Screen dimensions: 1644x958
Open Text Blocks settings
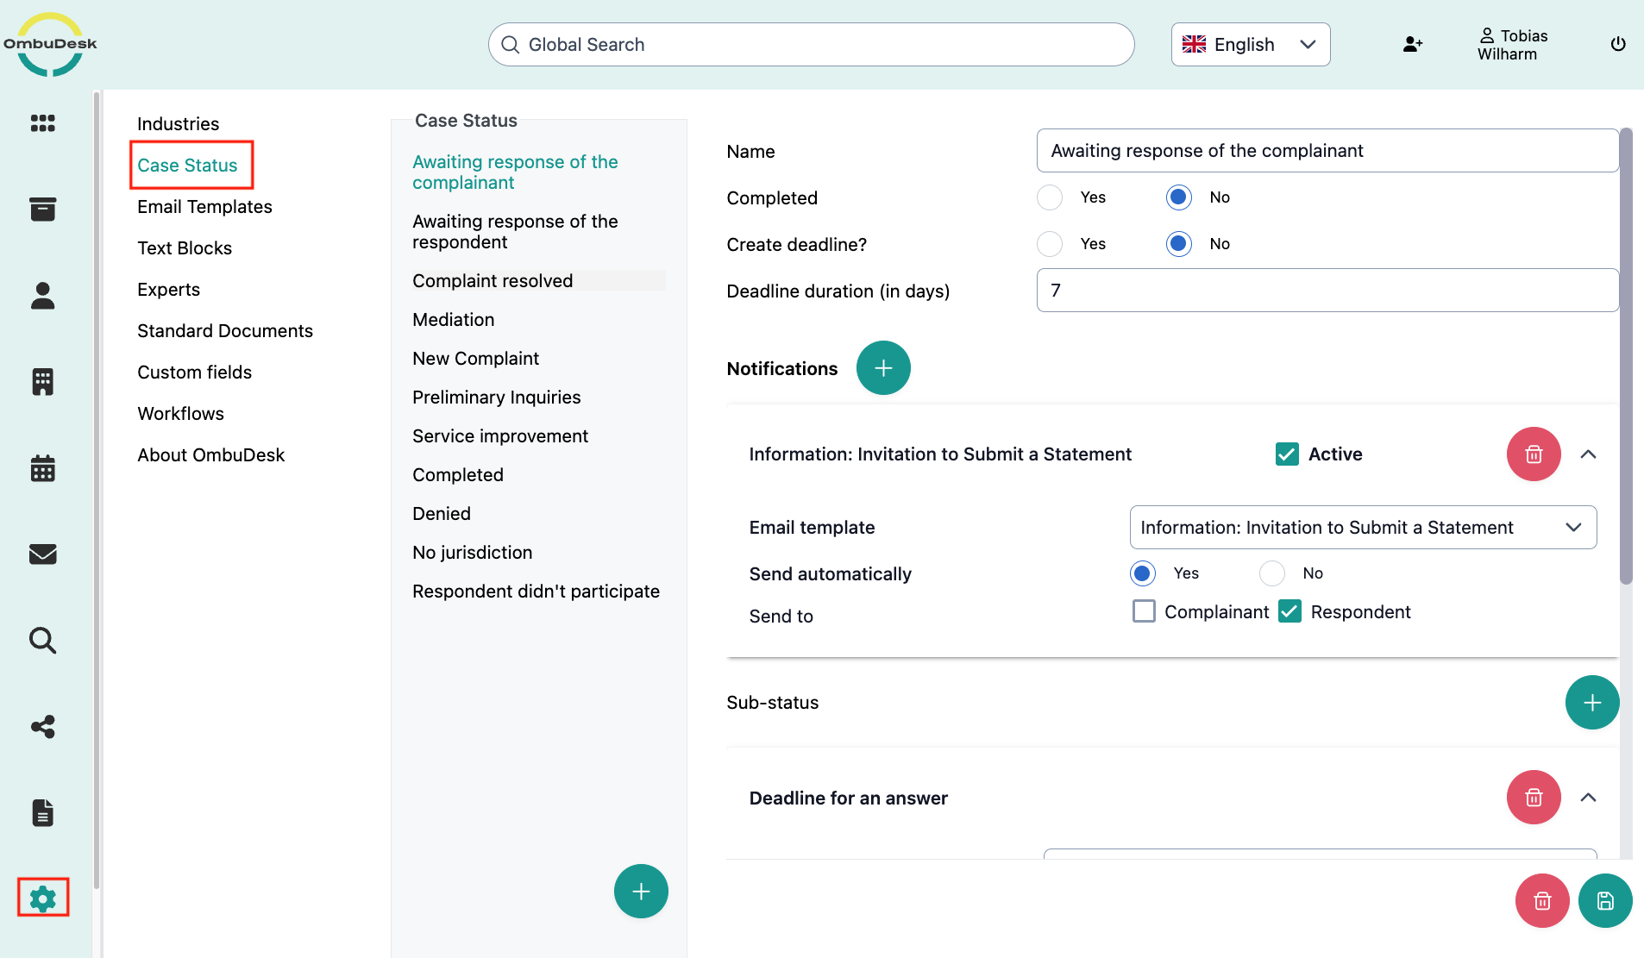coord(185,248)
